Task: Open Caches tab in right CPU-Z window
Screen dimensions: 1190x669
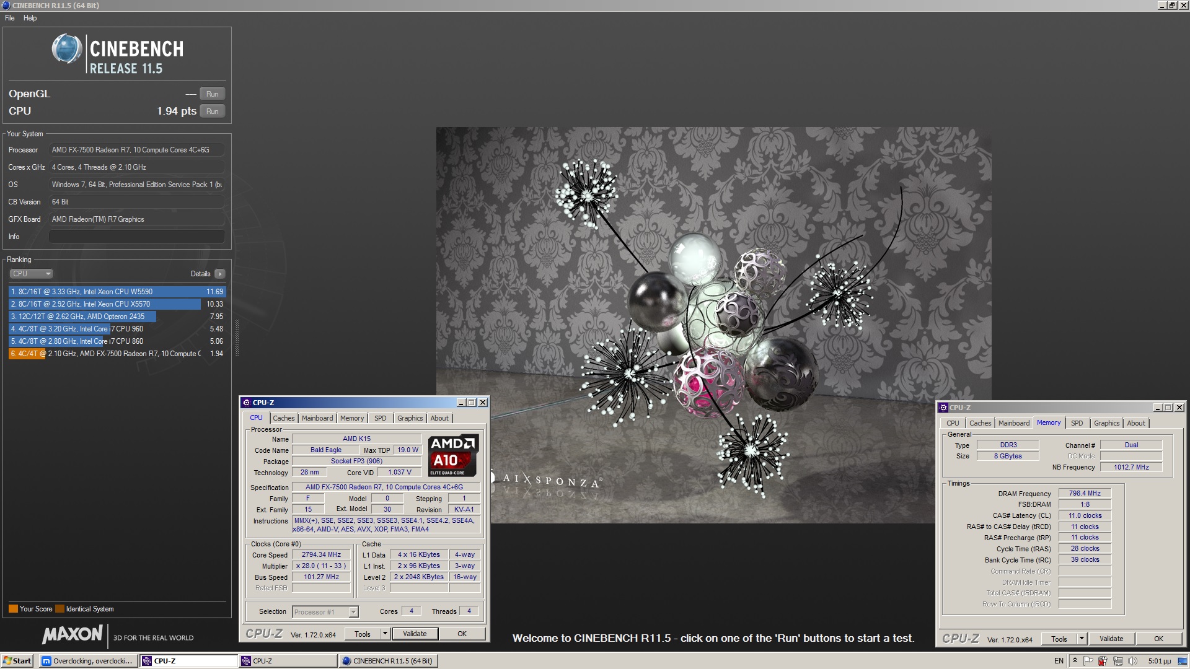Action: tap(981, 423)
